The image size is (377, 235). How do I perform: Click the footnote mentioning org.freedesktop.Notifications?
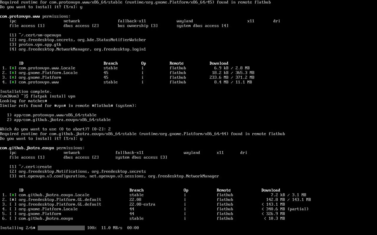tap(78, 172)
